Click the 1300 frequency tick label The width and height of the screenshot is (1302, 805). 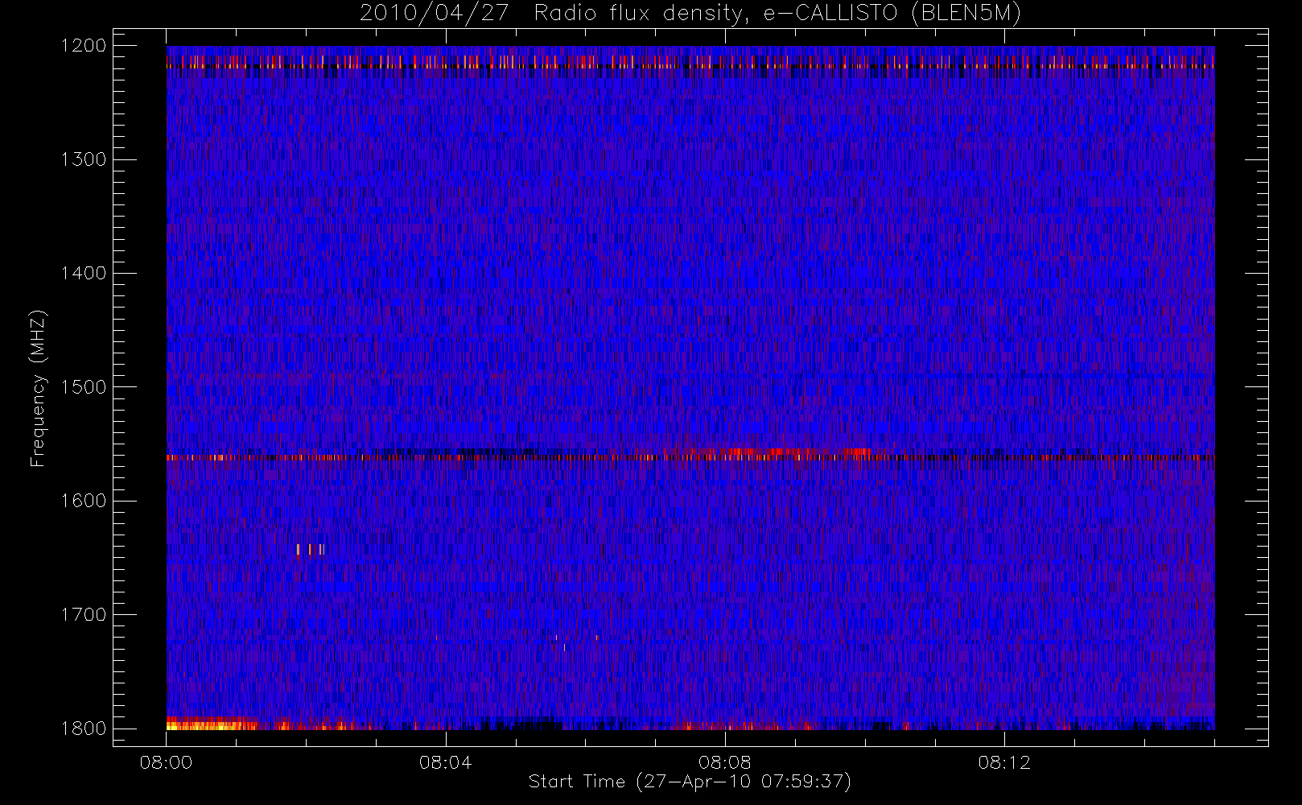84,159
